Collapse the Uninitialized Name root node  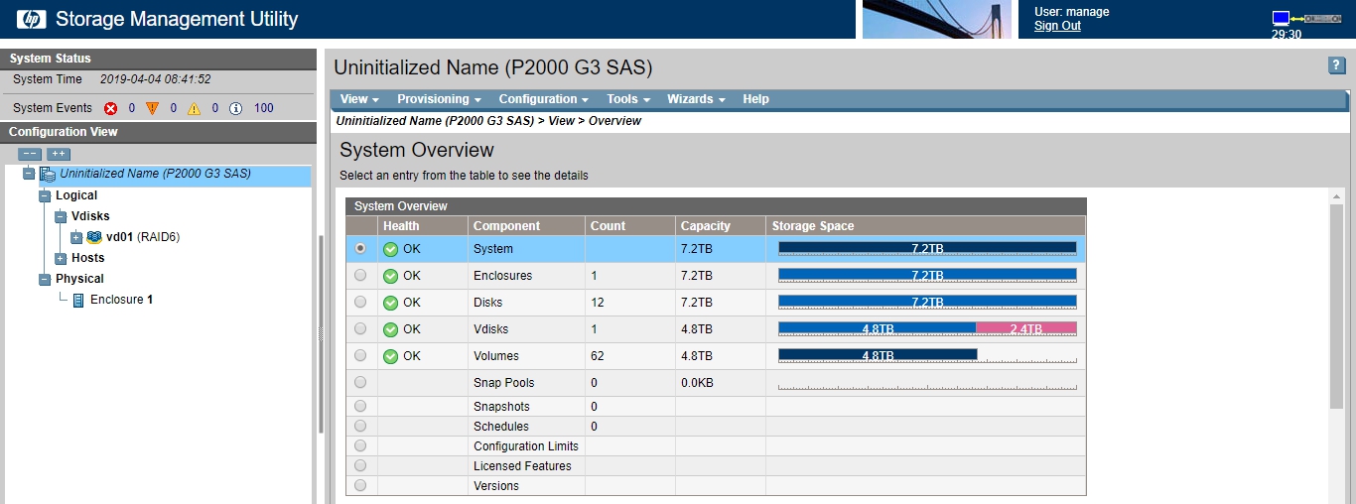(29, 174)
